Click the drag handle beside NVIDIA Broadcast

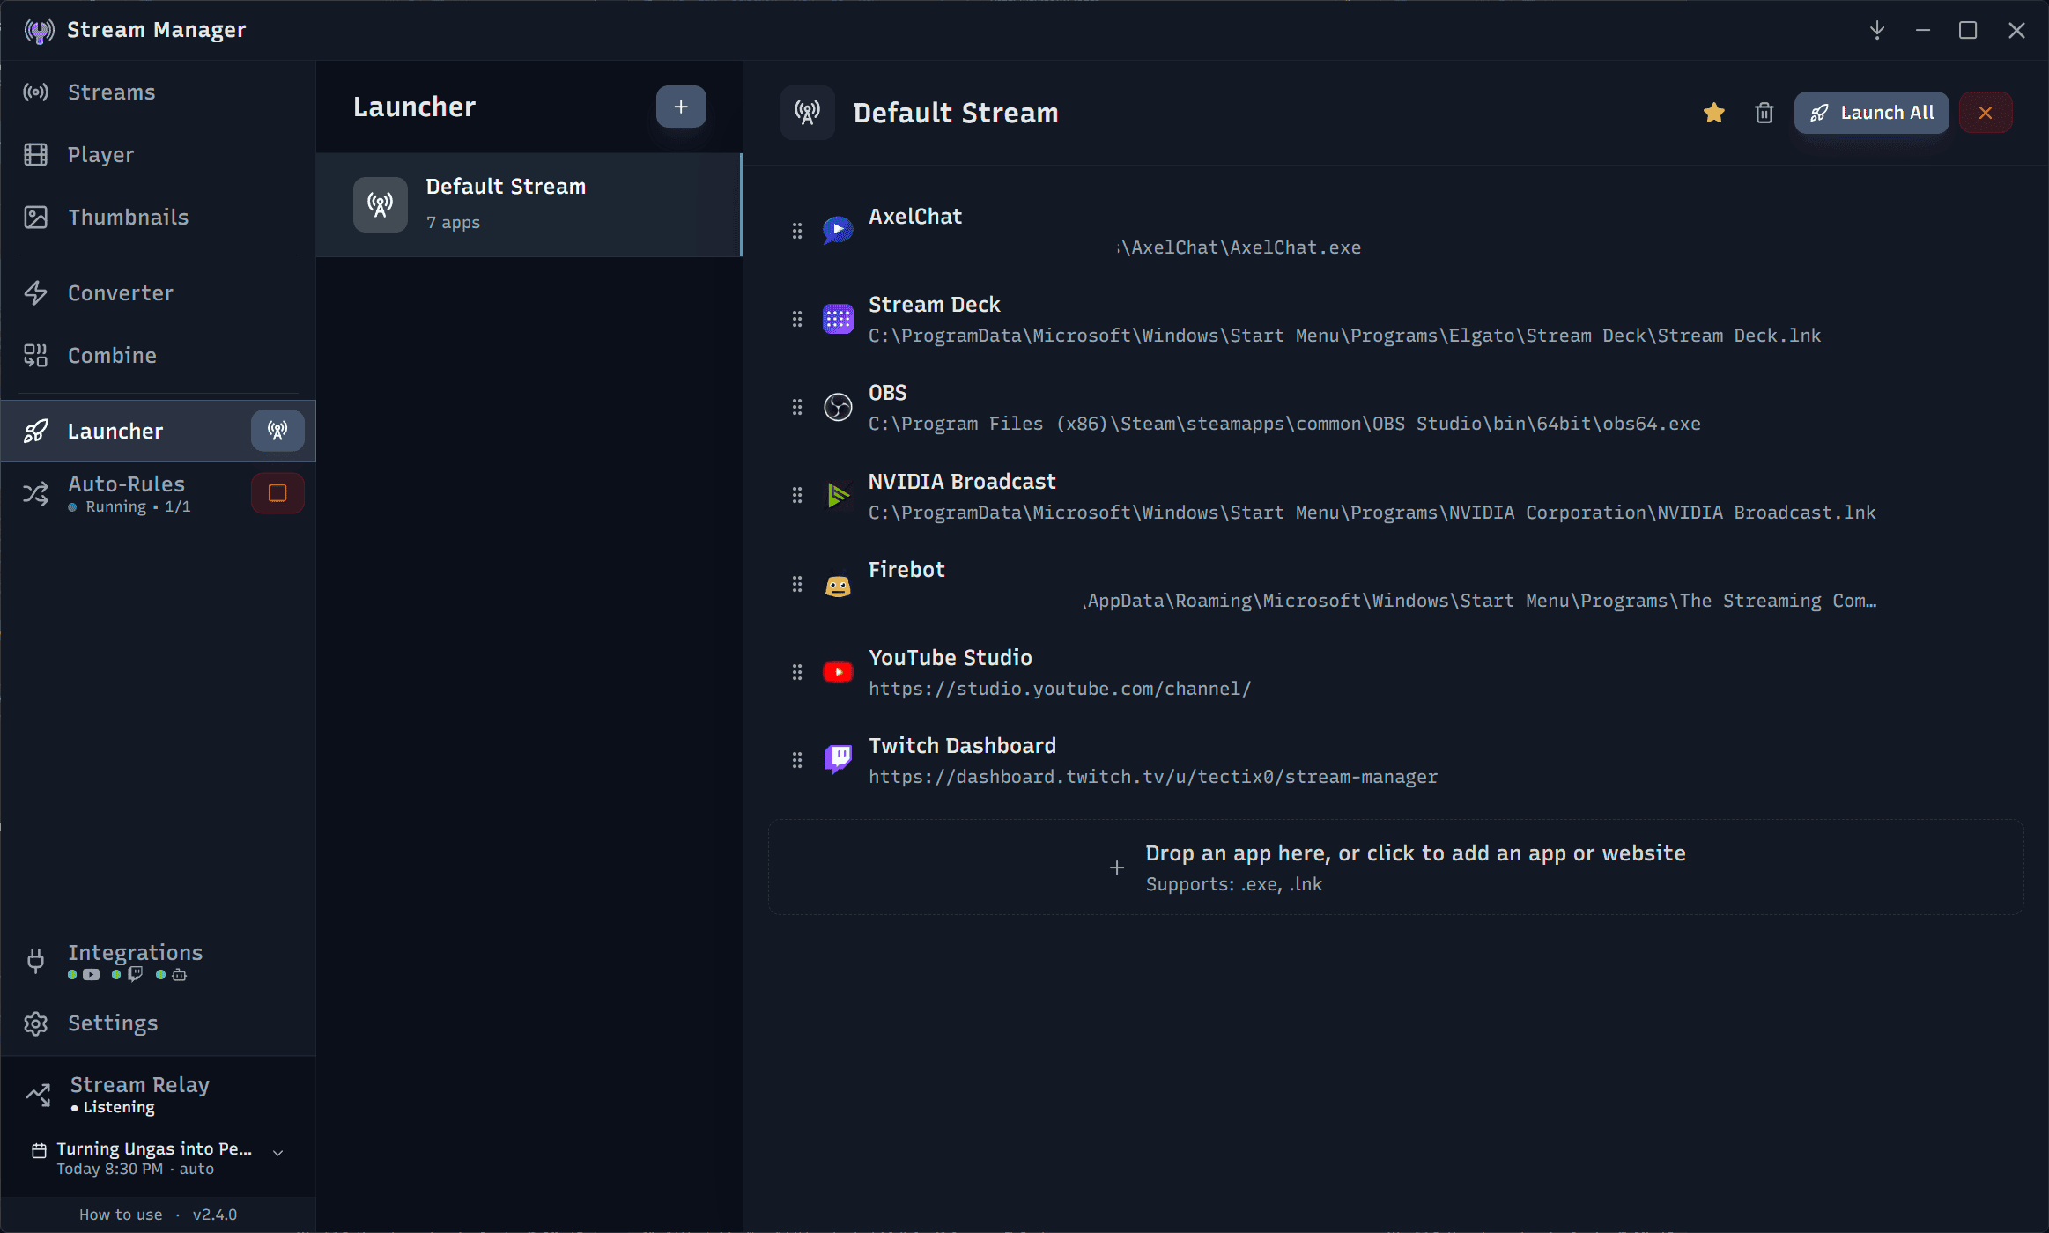(797, 496)
